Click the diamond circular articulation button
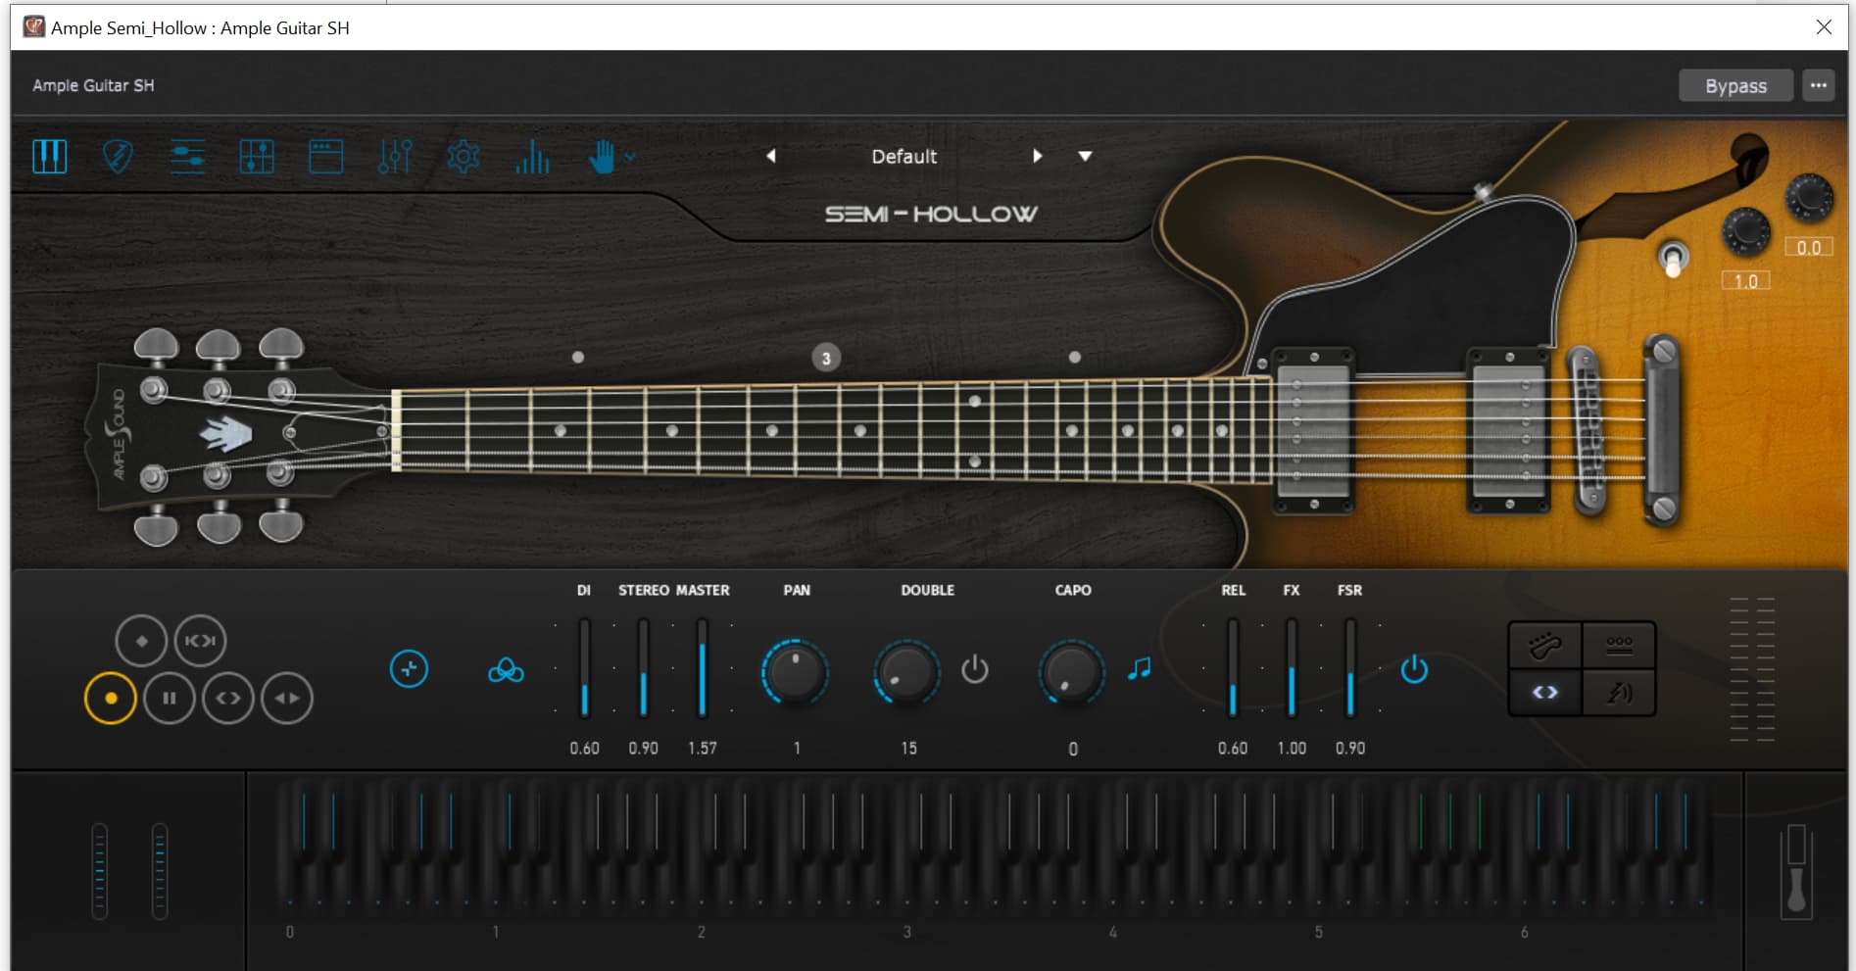The height and width of the screenshot is (971, 1856). tap(142, 641)
